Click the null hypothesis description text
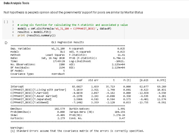The image size is (189, 133). 73,12
